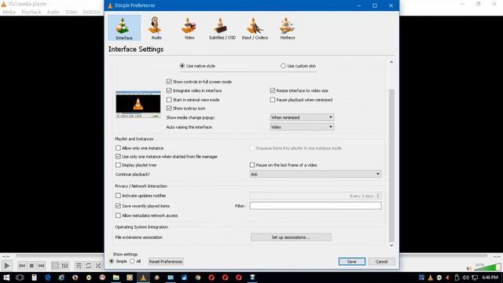Open File Explorer from the taskbar
503x283 pixels.
(x=116, y=277)
